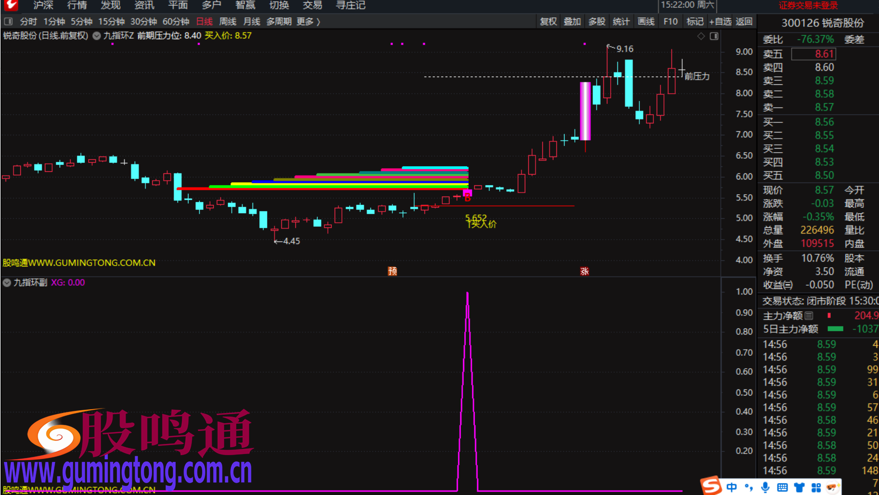Open the toolbox grid icon in IME bar
The width and height of the screenshot is (879, 495).
(816, 487)
